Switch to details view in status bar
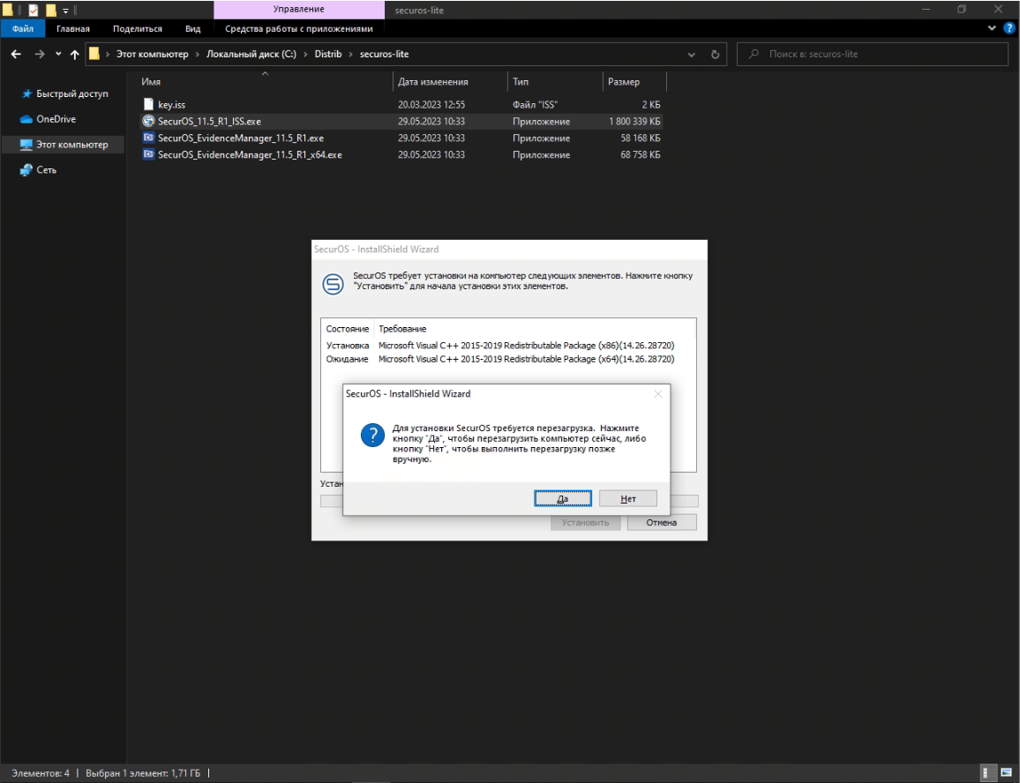The width and height of the screenshot is (1020, 783). click(x=986, y=773)
